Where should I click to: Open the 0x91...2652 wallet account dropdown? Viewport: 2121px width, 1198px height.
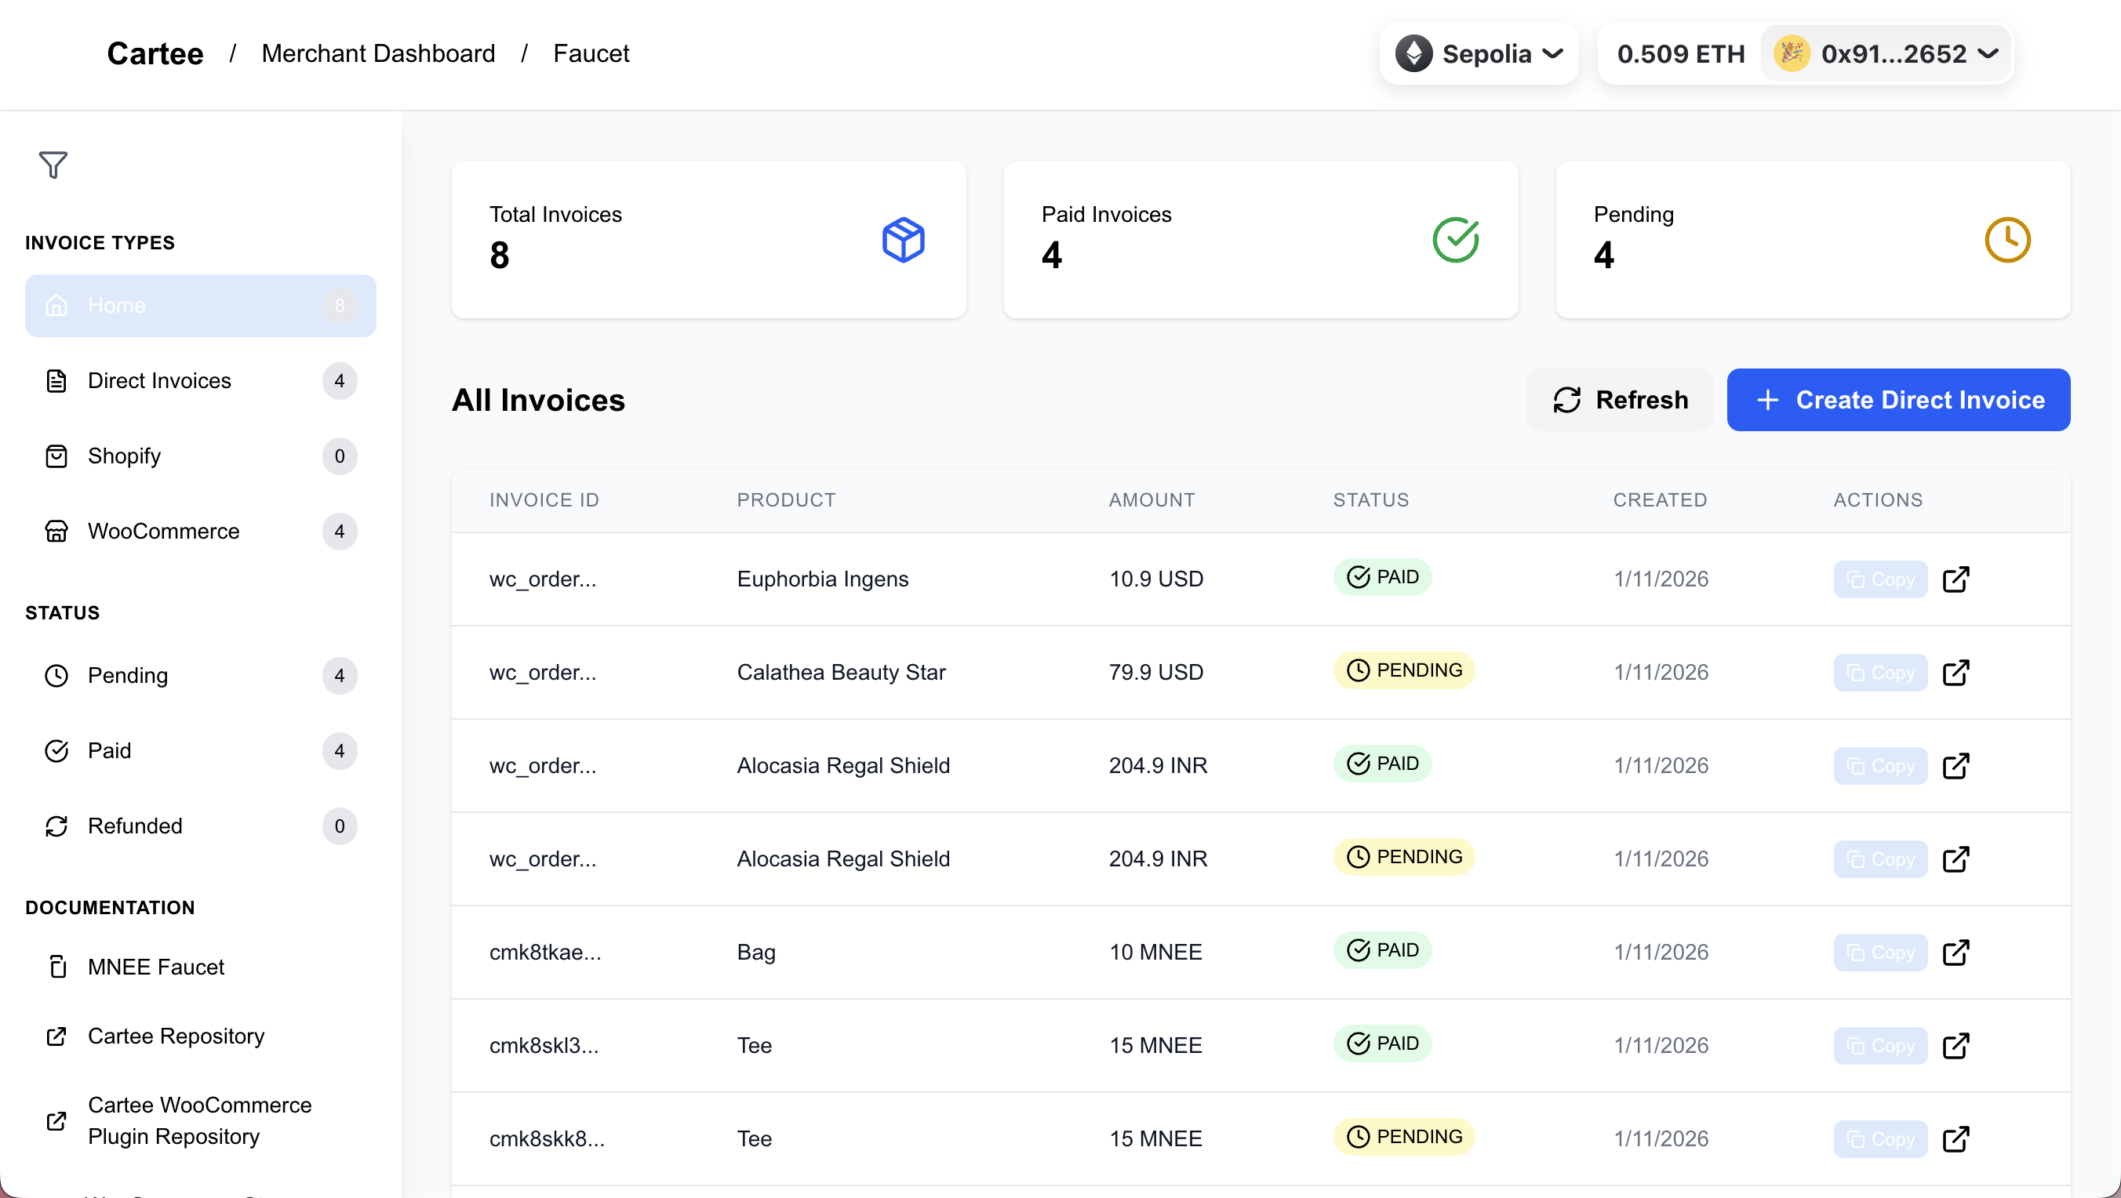point(1886,54)
